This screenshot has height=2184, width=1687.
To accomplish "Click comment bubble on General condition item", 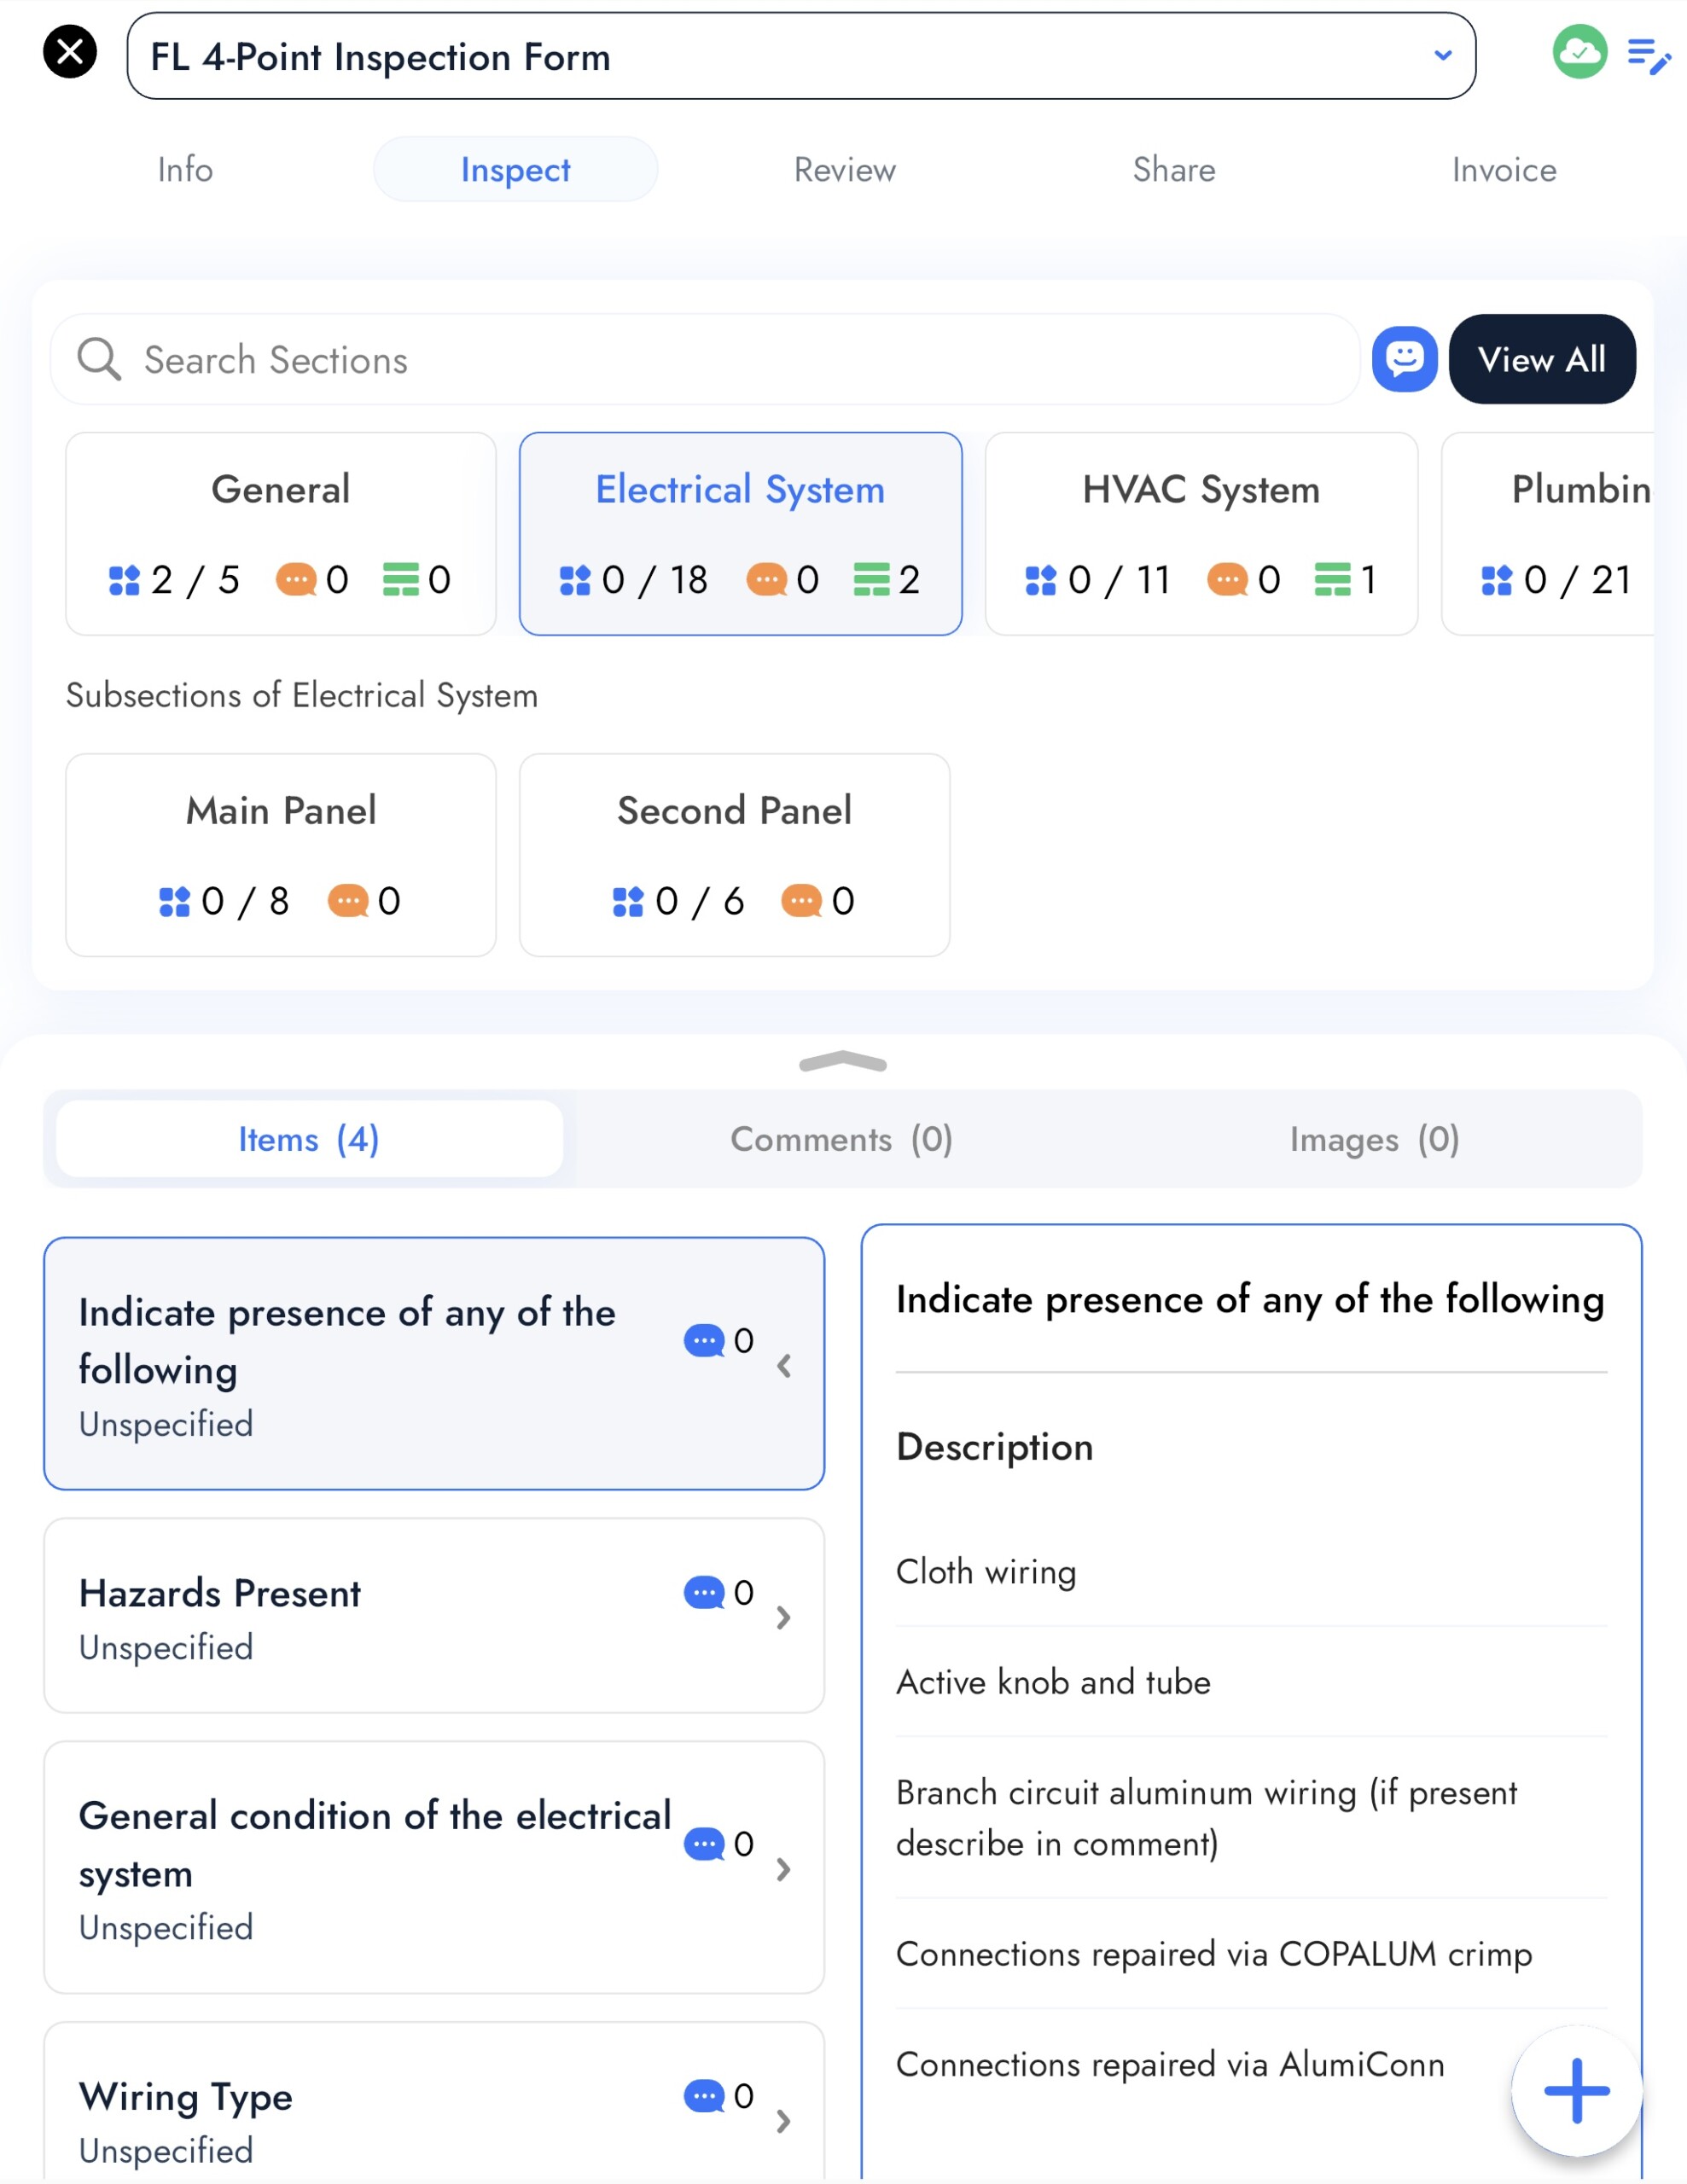I will (x=704, y=1843).
